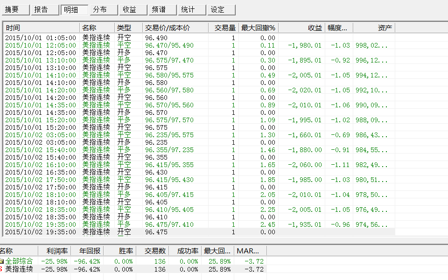The width and height of the screenshot is (448, 280).
Task: Select the 全部综合 summary row
Action: pos(19,261)
